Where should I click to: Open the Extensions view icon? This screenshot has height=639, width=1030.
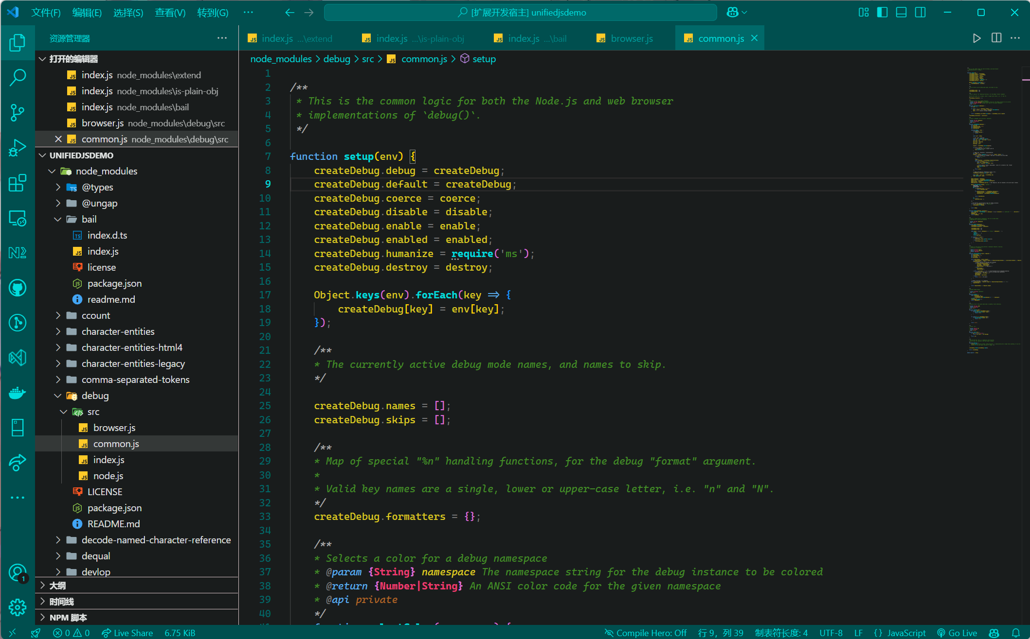(18, 183)
